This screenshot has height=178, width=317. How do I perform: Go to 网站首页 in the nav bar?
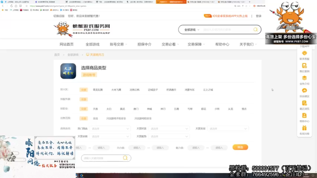point(67,44)
